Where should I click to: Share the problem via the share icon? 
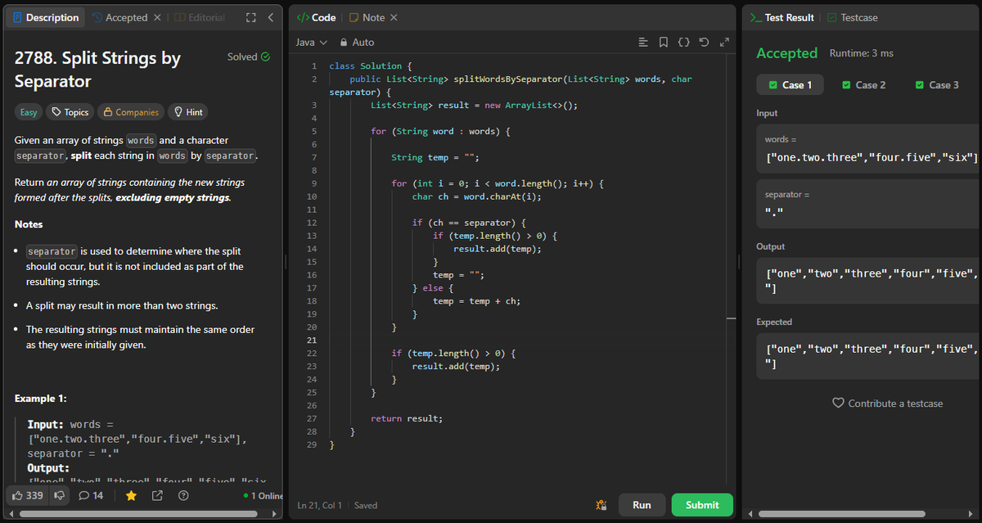point(157,495)
